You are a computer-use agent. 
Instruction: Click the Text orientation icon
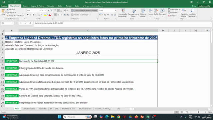pyautogui.click(x=66, y=11)
